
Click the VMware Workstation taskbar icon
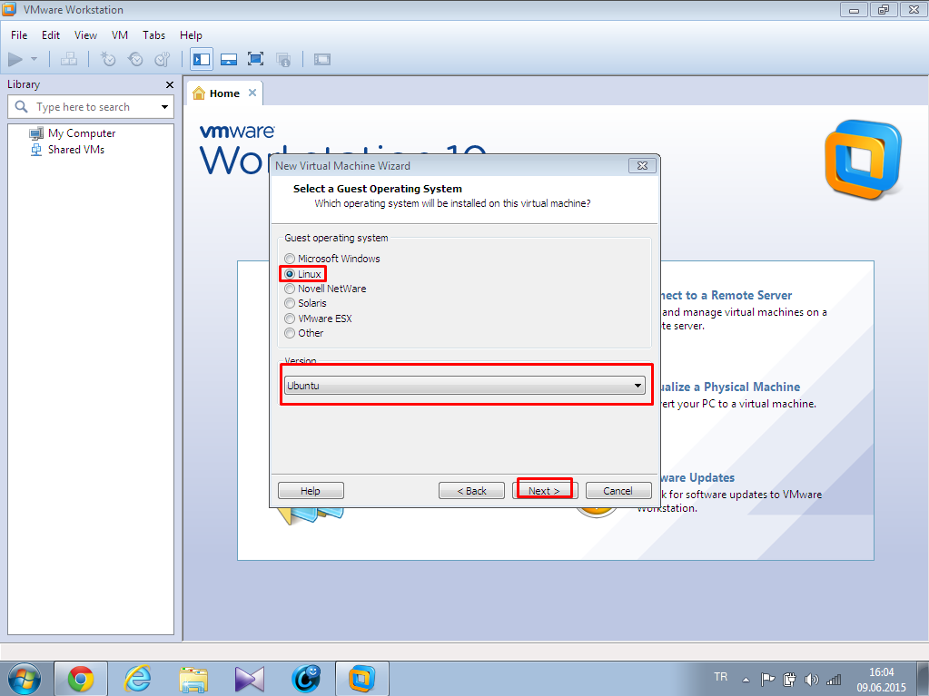tap(362, 678)
